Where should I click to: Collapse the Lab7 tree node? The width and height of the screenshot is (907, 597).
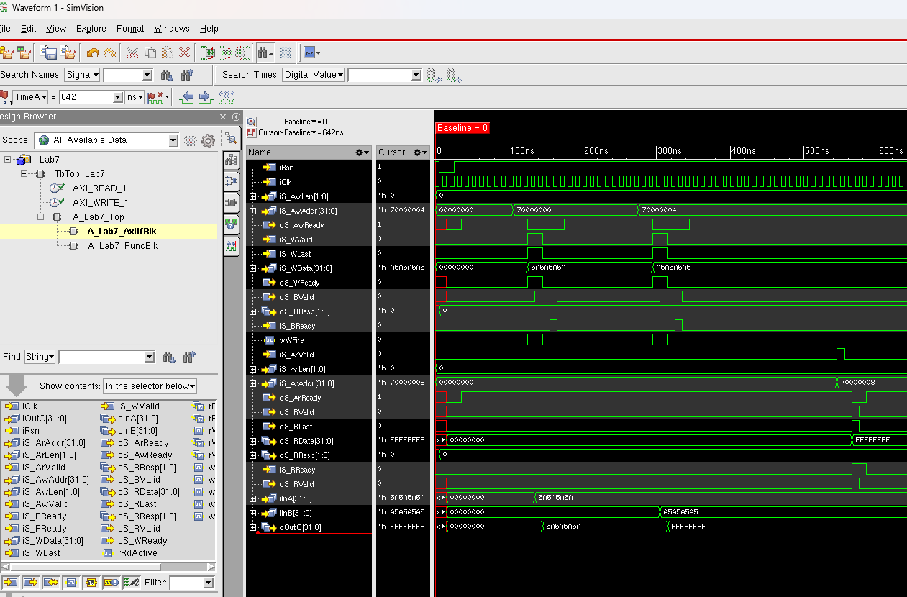7,159
